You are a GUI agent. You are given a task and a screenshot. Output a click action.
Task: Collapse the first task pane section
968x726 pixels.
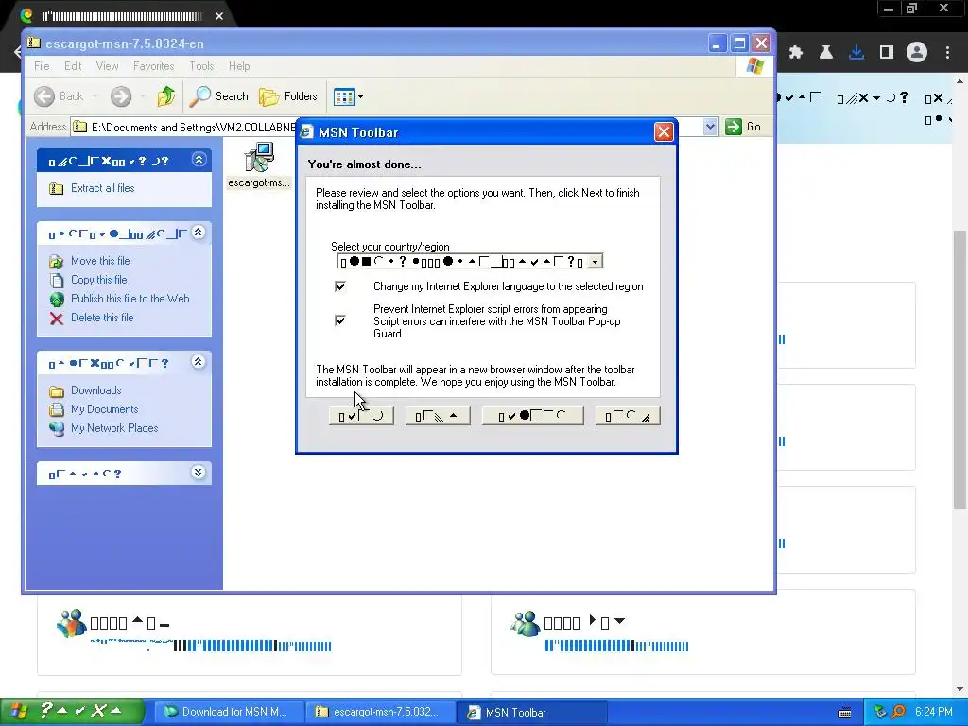pyautogui.click(x=199, y=159)
